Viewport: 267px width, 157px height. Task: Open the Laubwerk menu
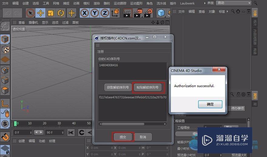187,3
